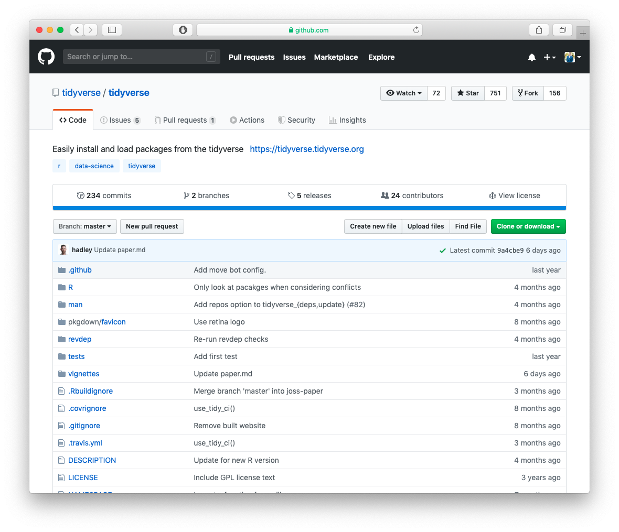Star the tidyverse repository
This screenshot has width=619, height=532.
tap(468, 93)
